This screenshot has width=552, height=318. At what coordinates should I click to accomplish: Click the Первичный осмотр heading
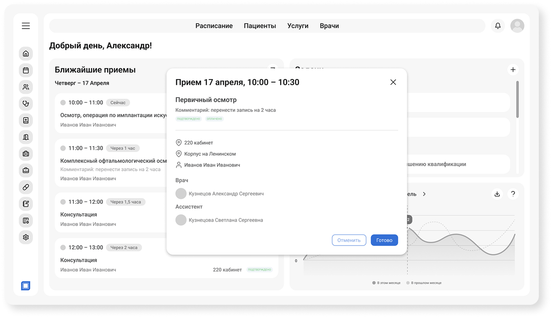pyautogui.click(x=206, y=100)
